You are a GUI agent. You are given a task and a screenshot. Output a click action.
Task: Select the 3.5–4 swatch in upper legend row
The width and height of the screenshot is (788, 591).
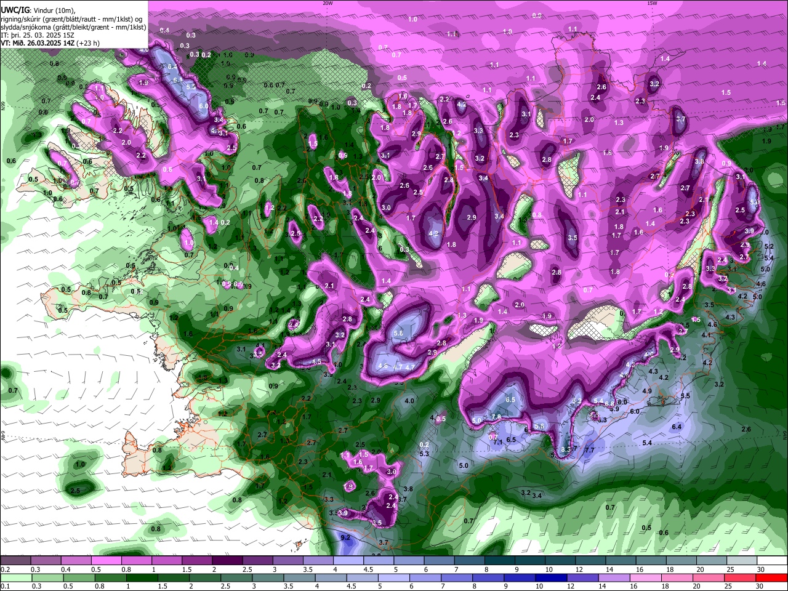(x=318, y=560)
